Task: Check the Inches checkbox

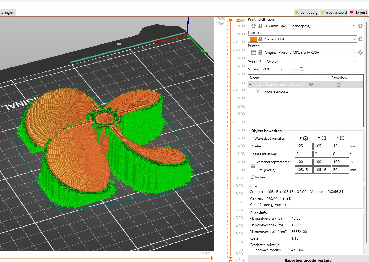Action: click(x=252, y=177)
